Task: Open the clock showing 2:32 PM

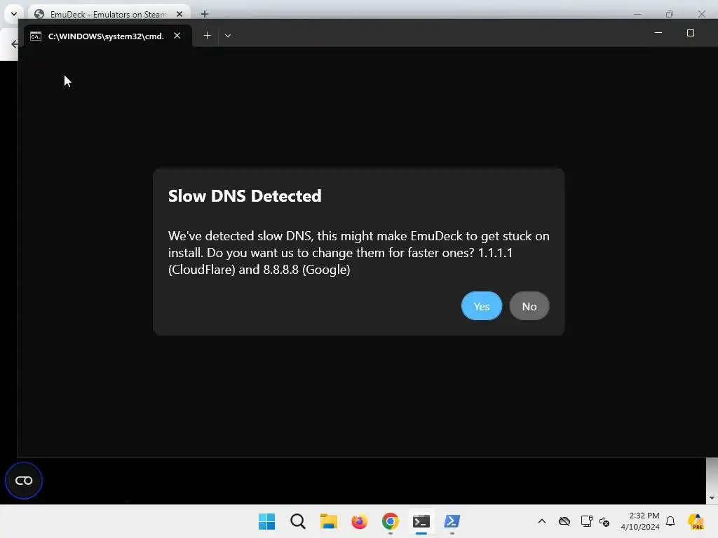Action: click(639, 521)
